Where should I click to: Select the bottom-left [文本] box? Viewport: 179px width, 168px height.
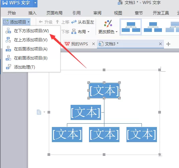pyautogui.click(x=67, y=134)
